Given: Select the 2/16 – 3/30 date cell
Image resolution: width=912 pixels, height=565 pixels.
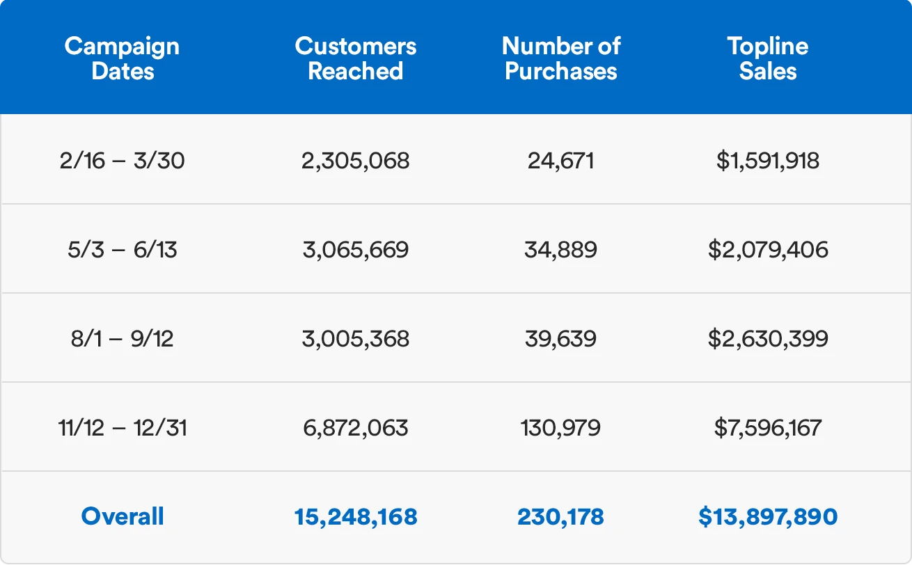Looking at the screenshot, I should point(122,161).
